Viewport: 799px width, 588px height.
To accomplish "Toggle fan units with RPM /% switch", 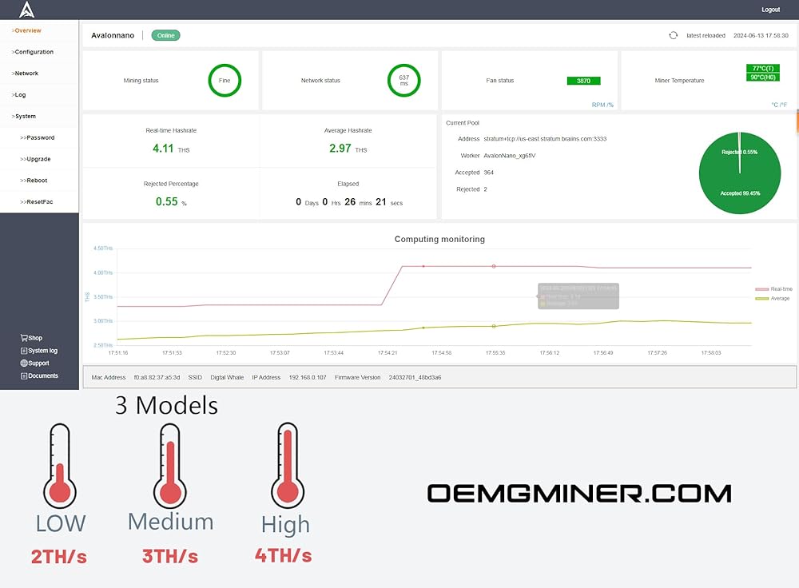I will click(602, 105).
